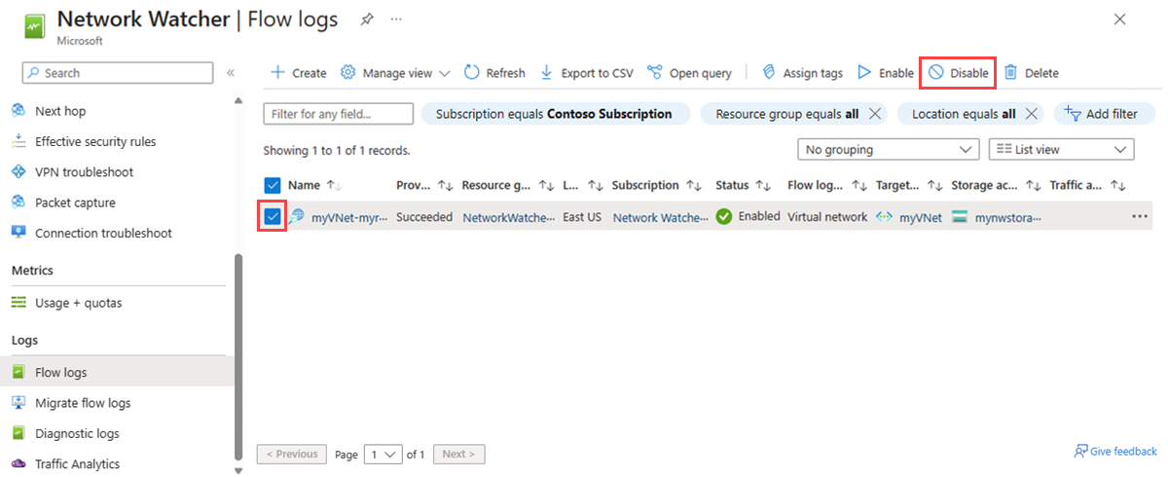Image resolution: width=1168 pixels, height=477 pixels.
Task: Expand the Manage view menu chevron
Action: click(445, 74)
